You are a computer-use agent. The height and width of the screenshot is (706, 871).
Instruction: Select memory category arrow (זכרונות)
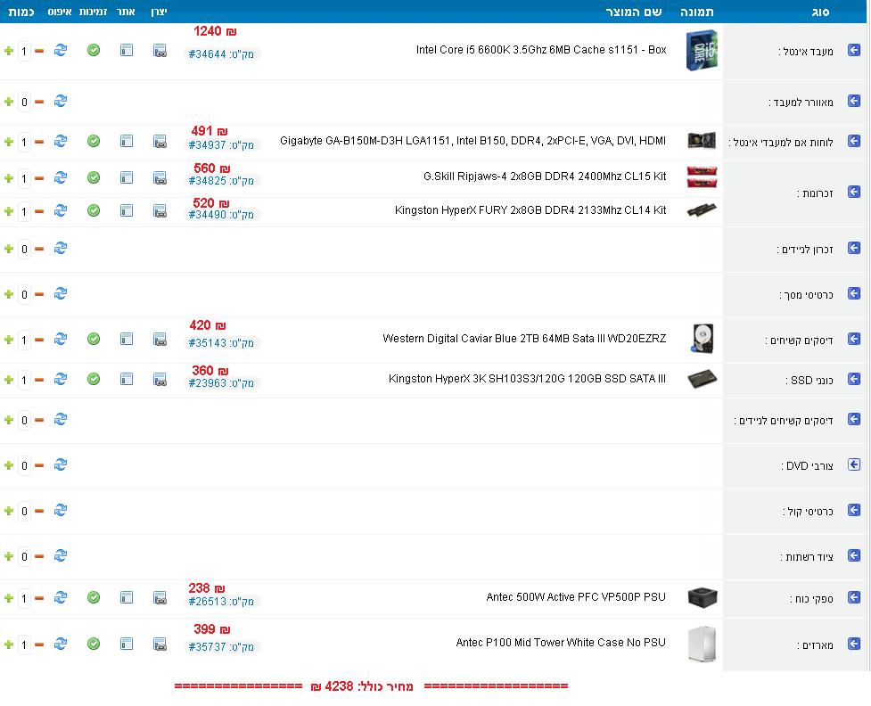[854, 192]
